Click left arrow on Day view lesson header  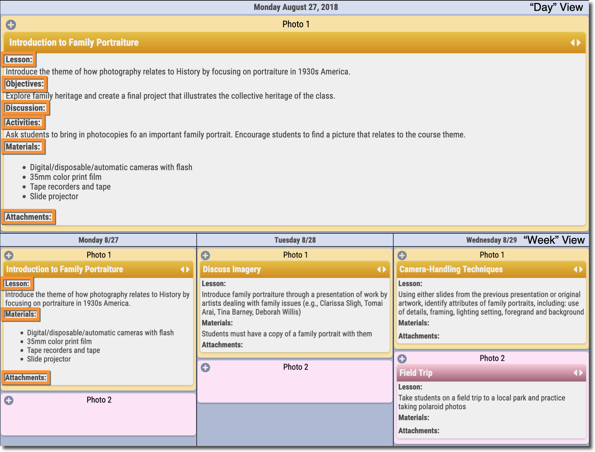(x=572, y=43)
